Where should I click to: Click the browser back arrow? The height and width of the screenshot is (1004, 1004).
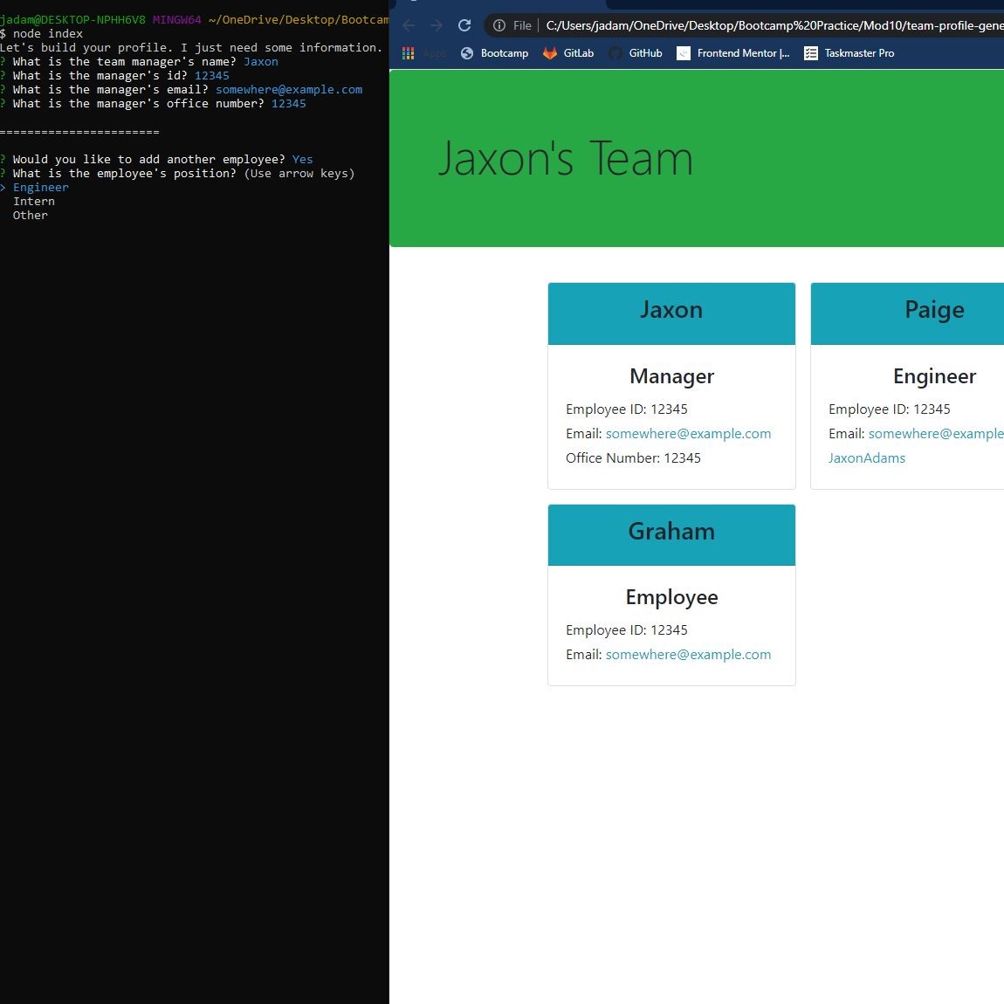[408, 25]
